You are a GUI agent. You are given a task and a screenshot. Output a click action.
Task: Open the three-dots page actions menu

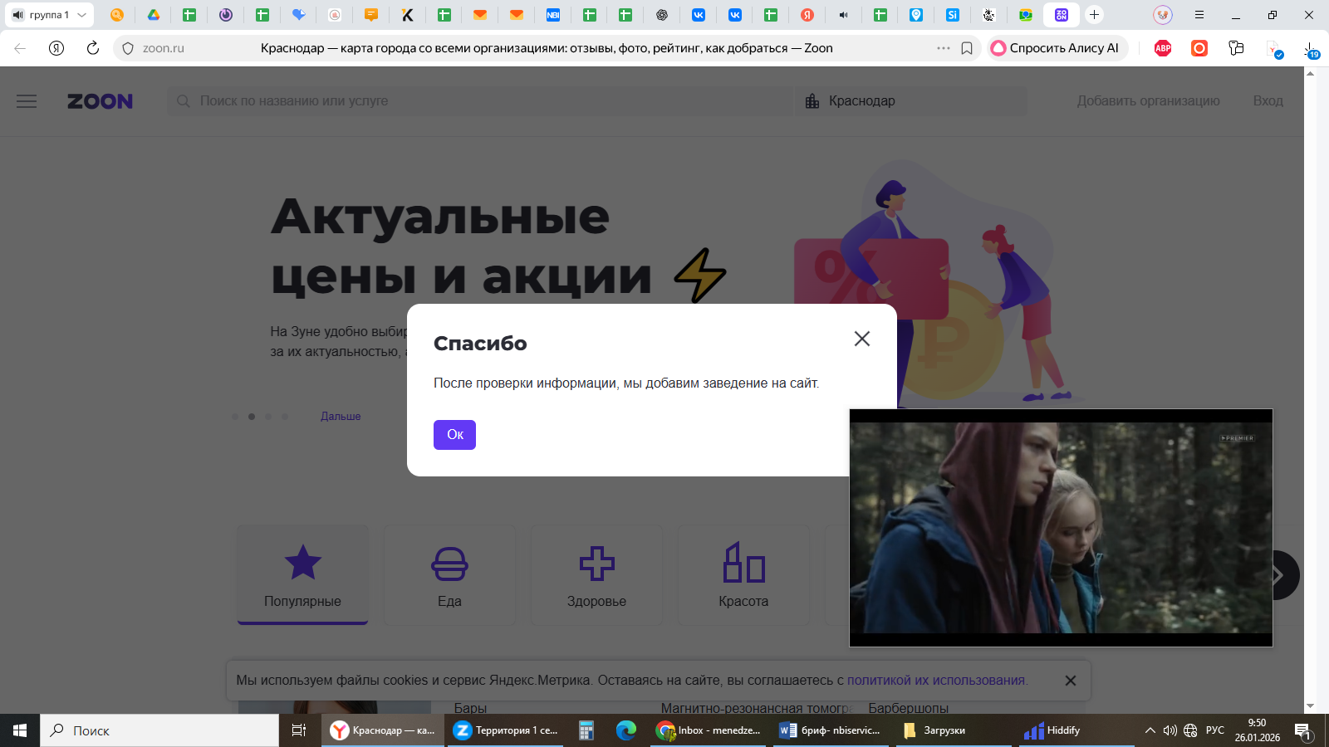coord(944,48)
